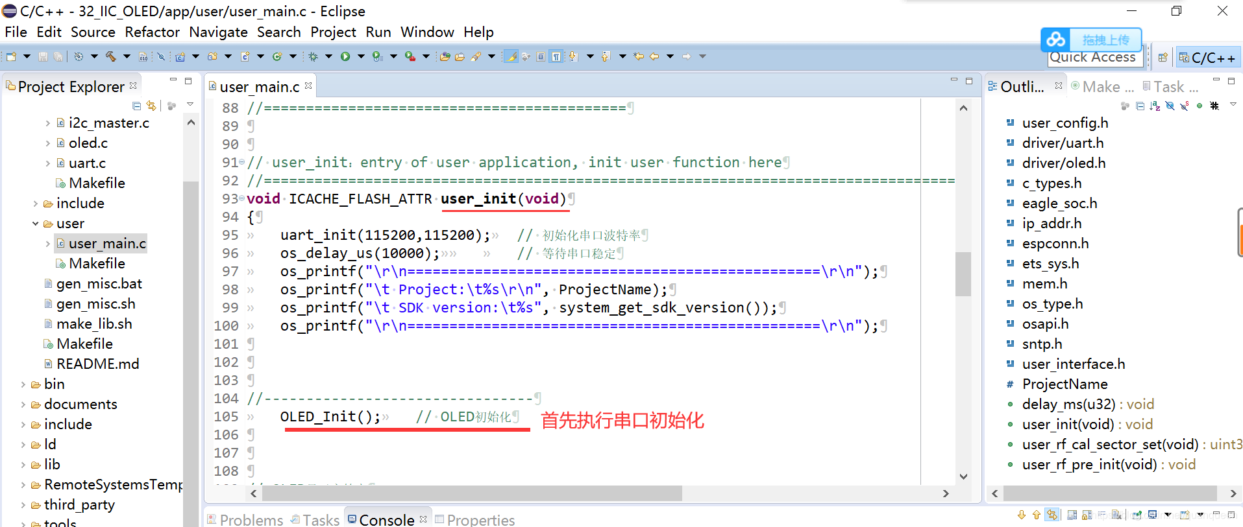Expand the bin folder

tap(23, 384)
